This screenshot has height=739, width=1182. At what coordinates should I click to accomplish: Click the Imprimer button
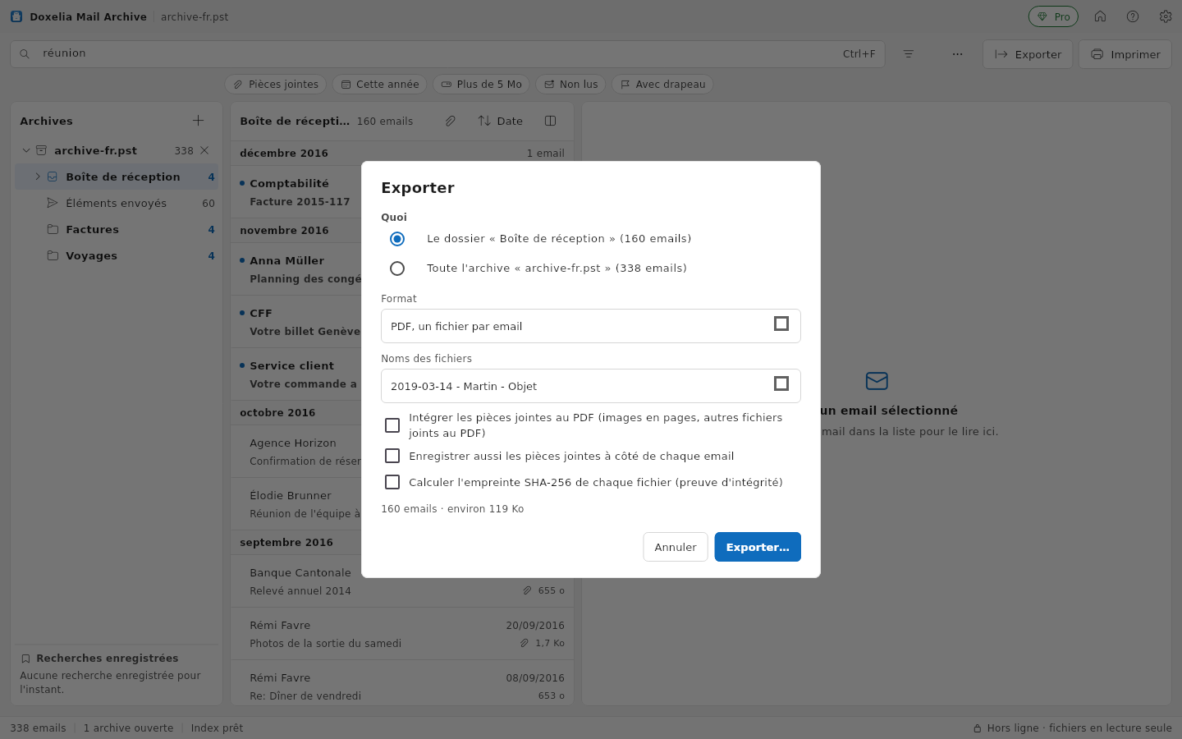click(1125, 54)
